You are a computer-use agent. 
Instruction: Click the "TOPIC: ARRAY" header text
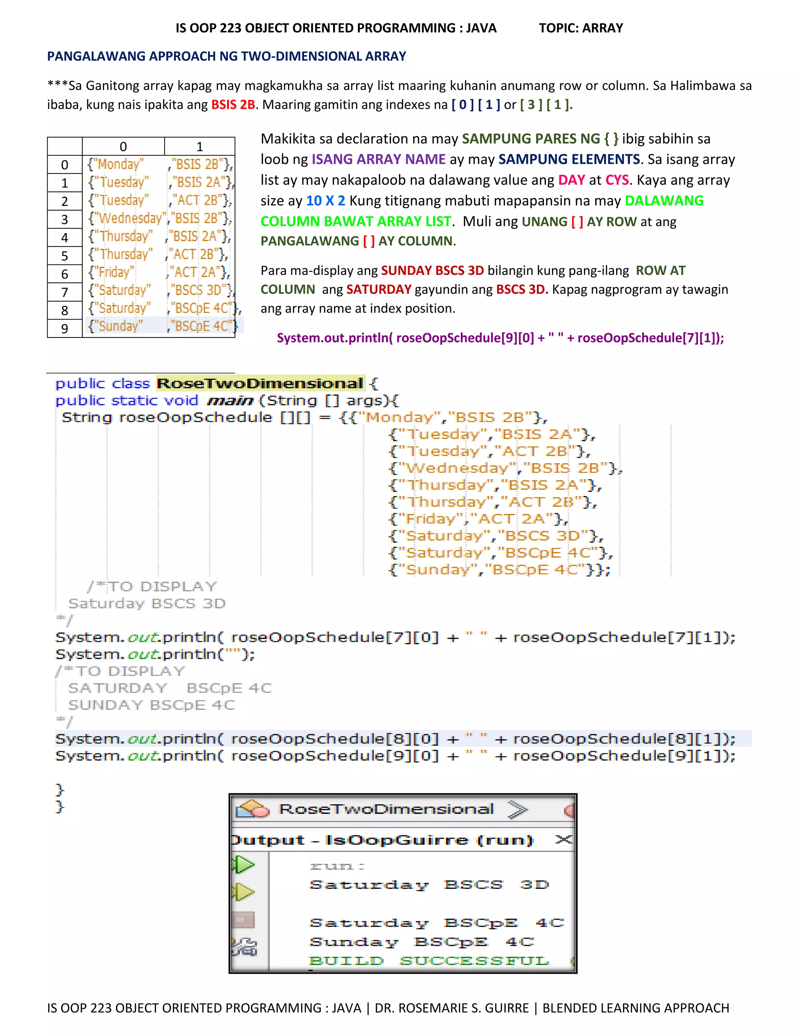click(x=581, y=28)
